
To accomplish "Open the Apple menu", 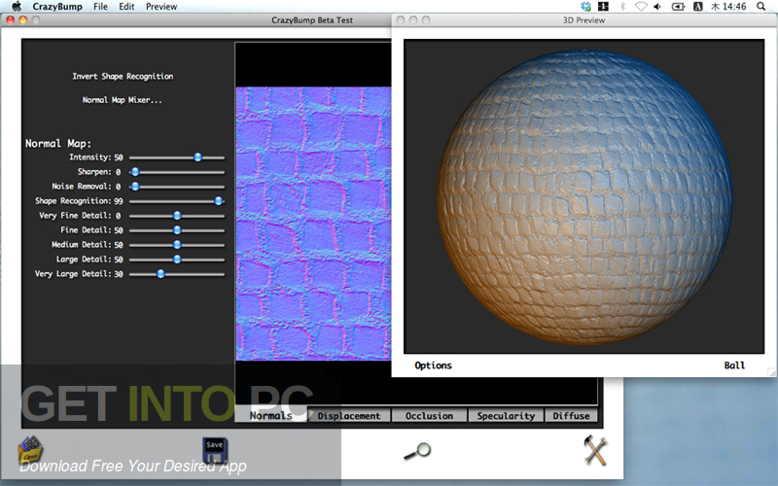I will click(17, 7).
